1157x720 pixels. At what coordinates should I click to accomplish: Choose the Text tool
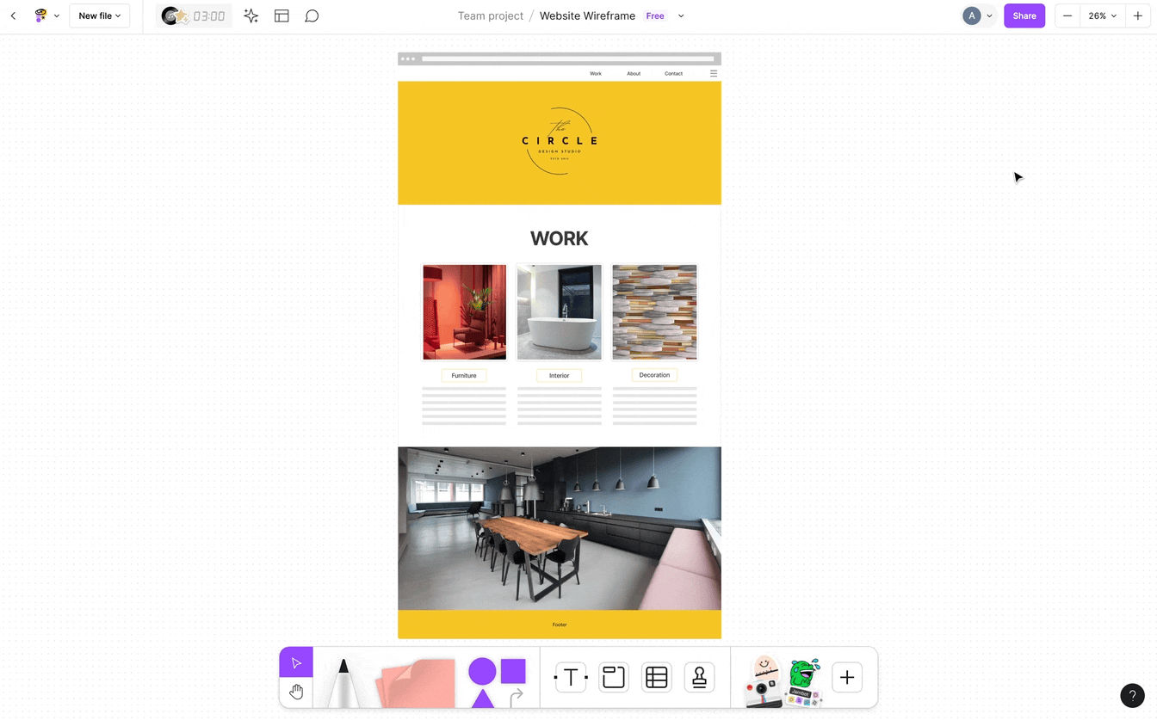pyautogui.click(x=571, y=678)
